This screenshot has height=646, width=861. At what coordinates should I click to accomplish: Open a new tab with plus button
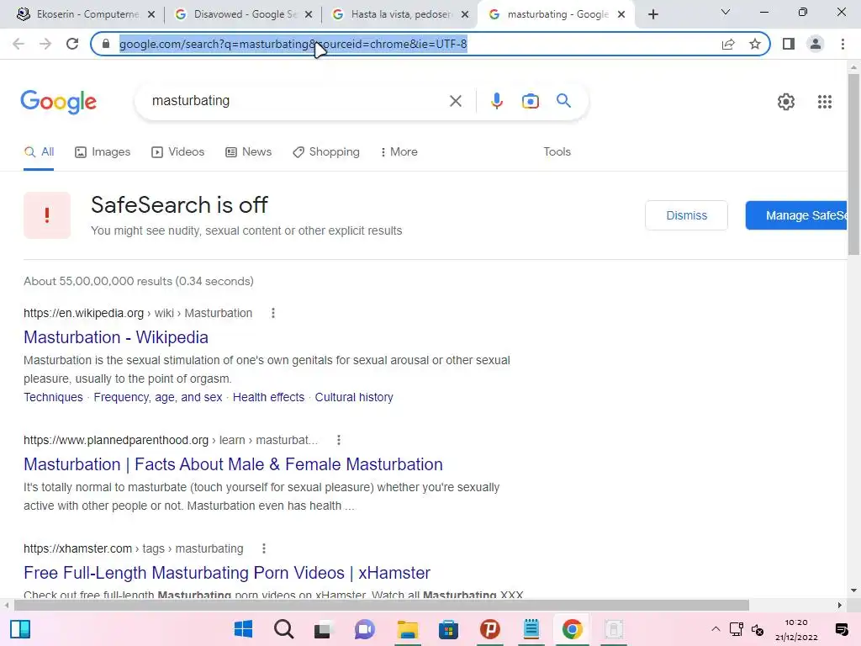652,14
